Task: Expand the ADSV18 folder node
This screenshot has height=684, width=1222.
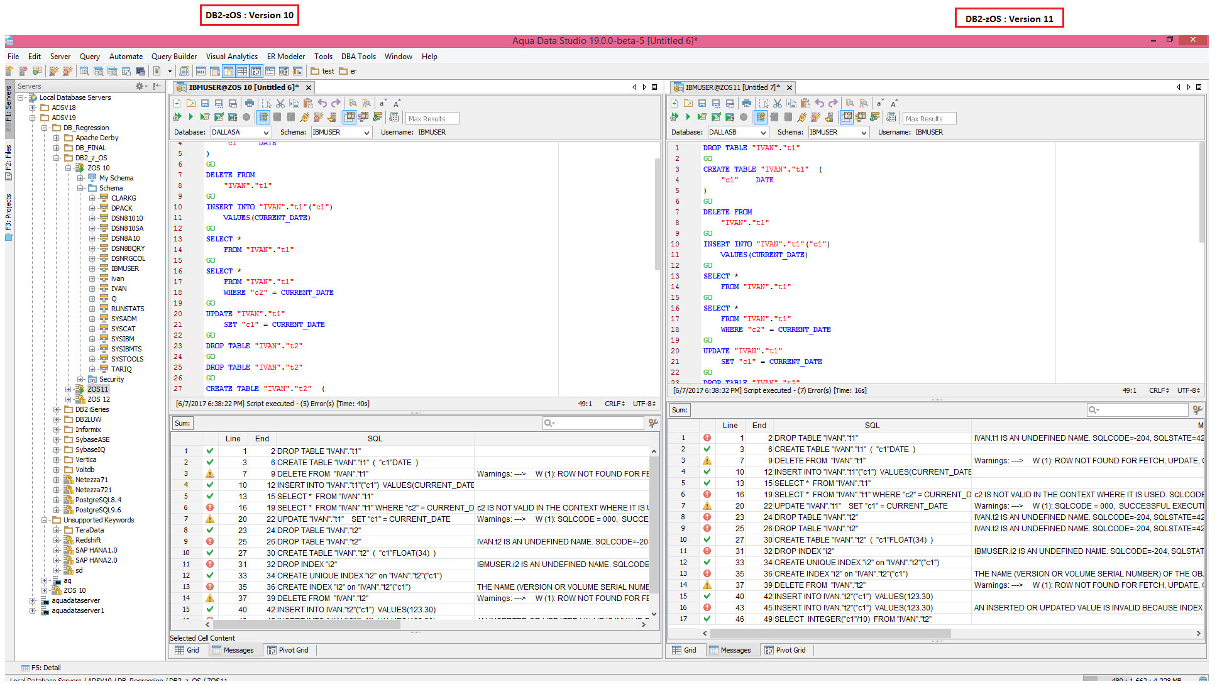Action: (x=33, y=108)
